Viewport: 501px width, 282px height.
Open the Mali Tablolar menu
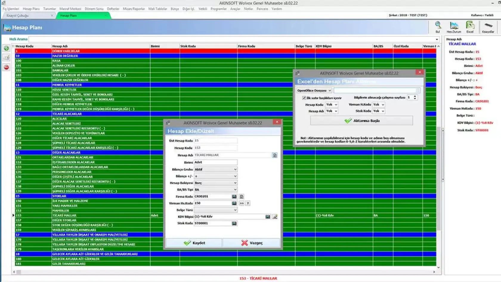pyautogui.click(x=158, y=9)
